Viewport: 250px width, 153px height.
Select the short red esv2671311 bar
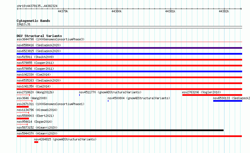(x=23, y=107)
